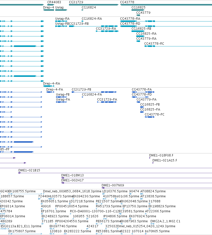Select the CG16824-PA protein label
This screenshot has width=212, height=235.
[92, 94]
